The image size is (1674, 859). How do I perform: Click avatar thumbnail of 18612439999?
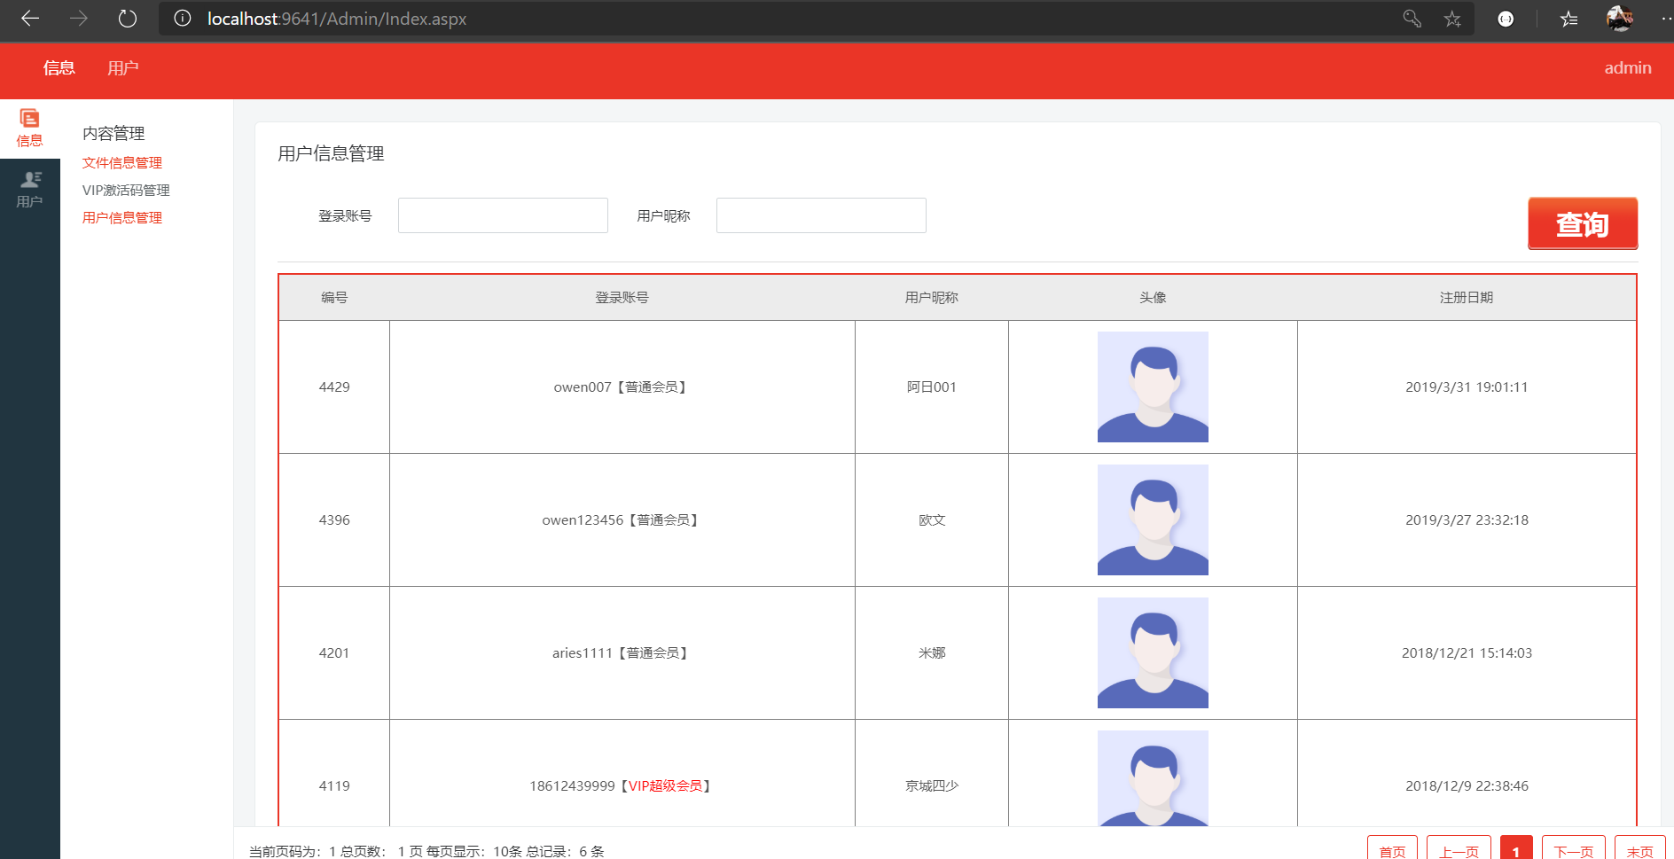click(x=1153, y=778)
